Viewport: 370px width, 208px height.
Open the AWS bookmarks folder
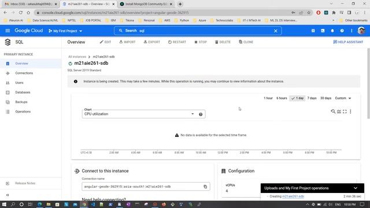(165, 21)
